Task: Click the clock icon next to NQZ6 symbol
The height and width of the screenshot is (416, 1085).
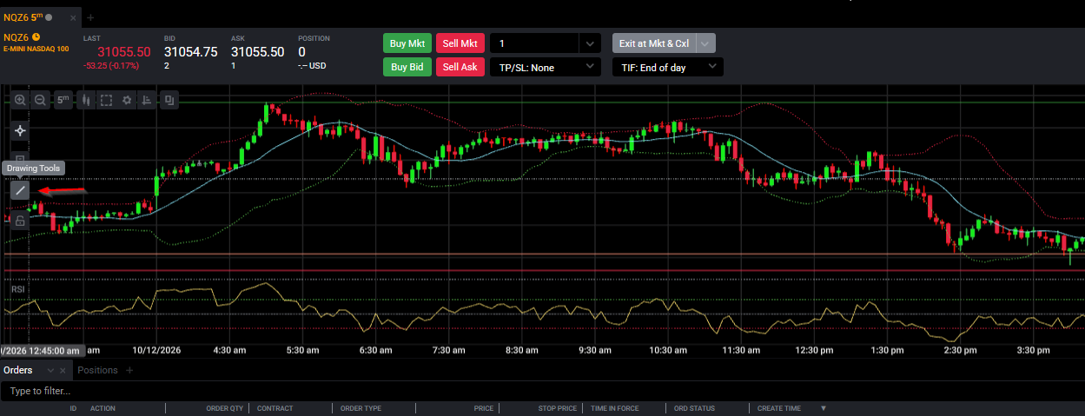Action: [36, 37]
